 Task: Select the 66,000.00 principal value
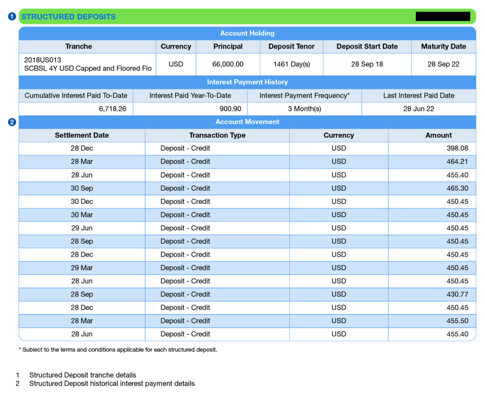[228, 64]
